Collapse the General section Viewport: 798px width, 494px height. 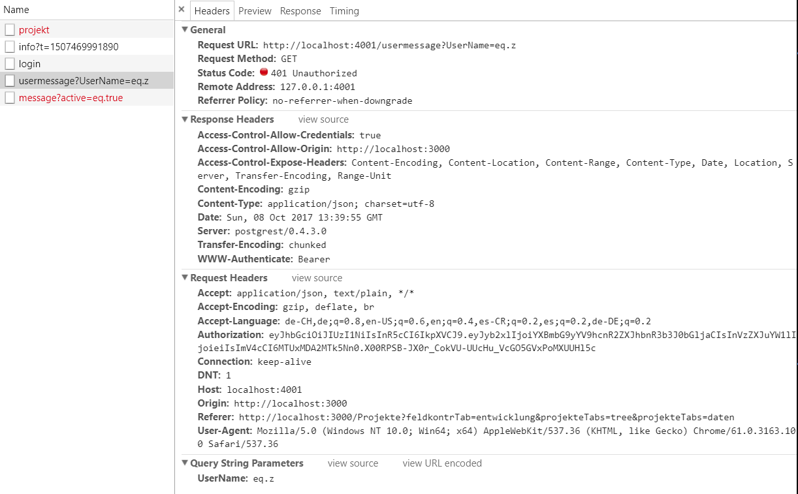[185, 29]
